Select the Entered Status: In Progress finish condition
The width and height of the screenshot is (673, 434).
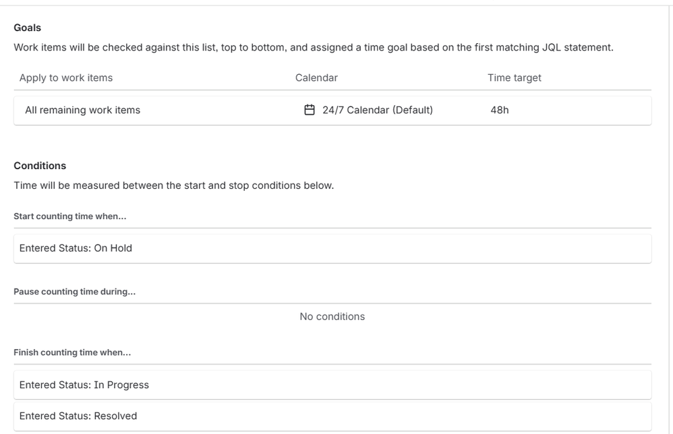84,385
